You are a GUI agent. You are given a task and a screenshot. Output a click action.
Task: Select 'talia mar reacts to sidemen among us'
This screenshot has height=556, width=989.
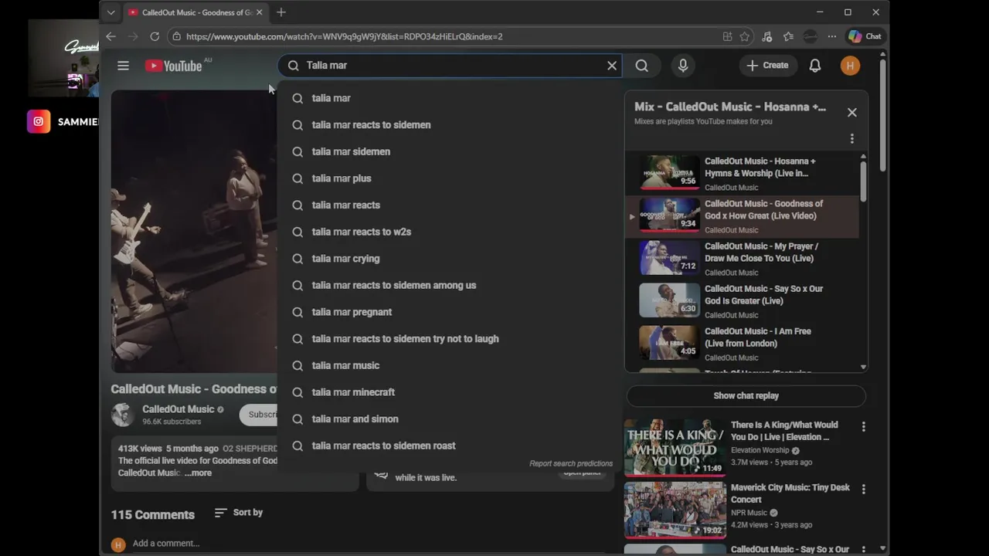449,285
